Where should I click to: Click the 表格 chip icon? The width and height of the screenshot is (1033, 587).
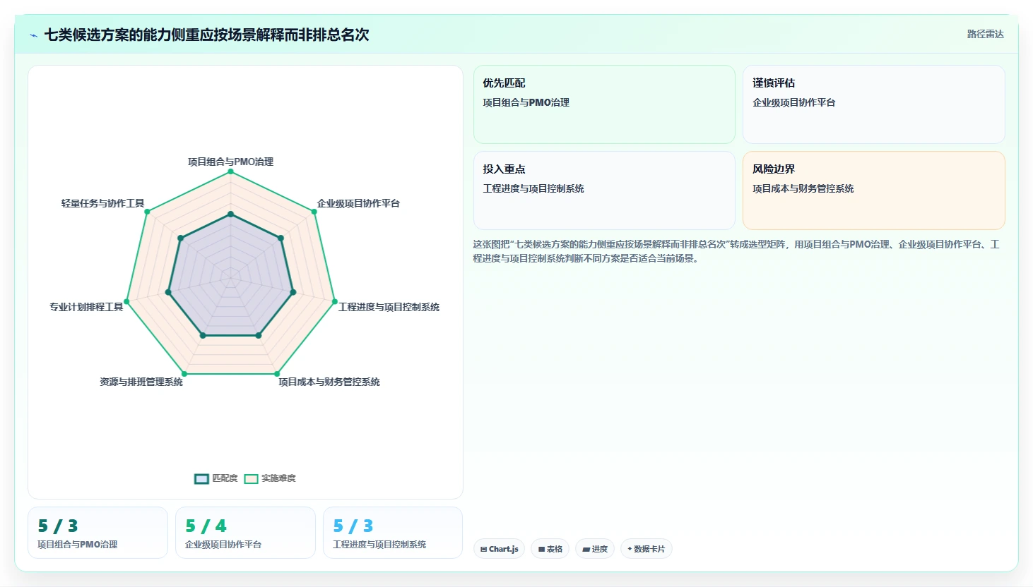(x=541, y=549)
